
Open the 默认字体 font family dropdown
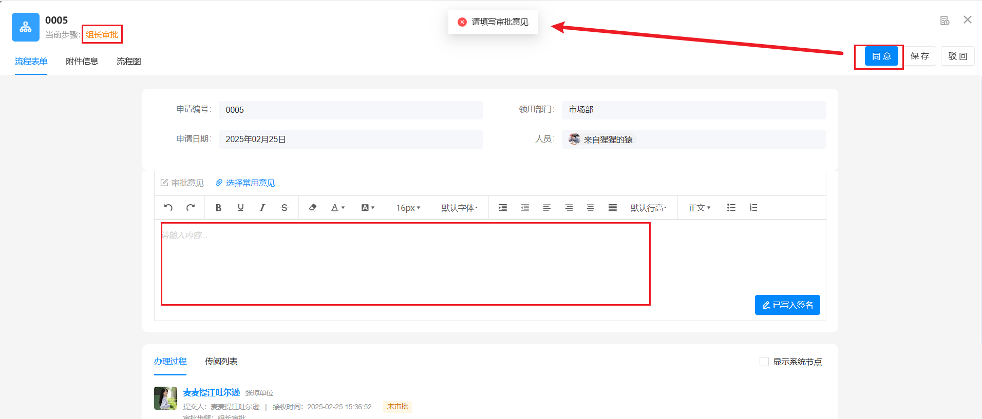[x=459, y=208]
